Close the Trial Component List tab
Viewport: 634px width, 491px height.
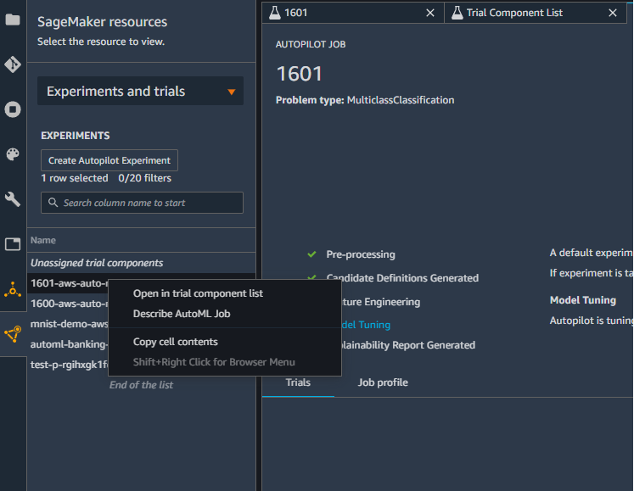pos(613,13)
